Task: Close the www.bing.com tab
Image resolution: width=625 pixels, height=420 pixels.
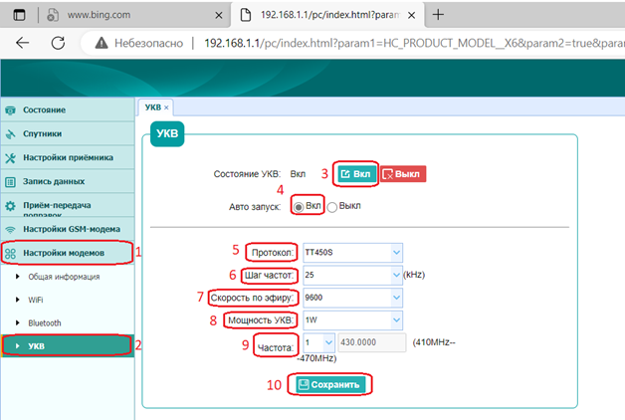Action: (x=219, y=15)
